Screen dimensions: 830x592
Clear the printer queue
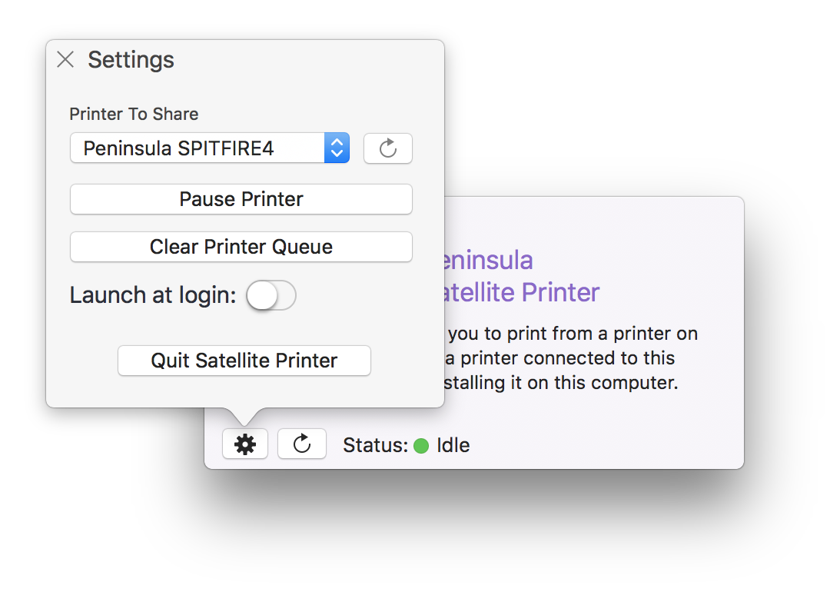click(x=241, y=247)
